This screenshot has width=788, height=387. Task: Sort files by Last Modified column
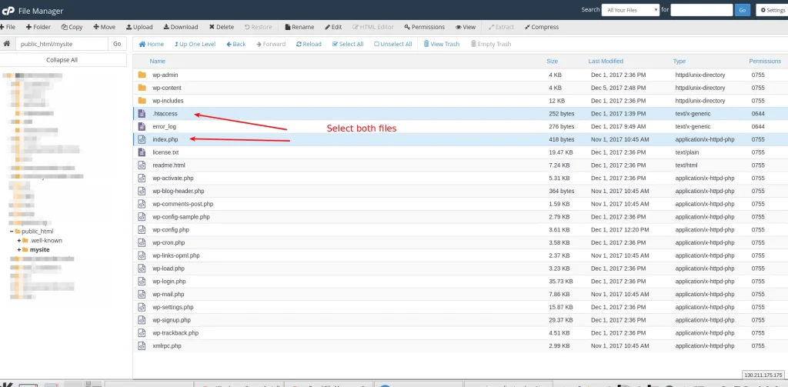(x=606, y=61)
